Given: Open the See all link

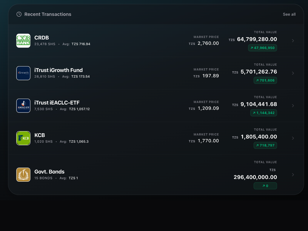Looking at the screenshot, I should pos(289,14).
